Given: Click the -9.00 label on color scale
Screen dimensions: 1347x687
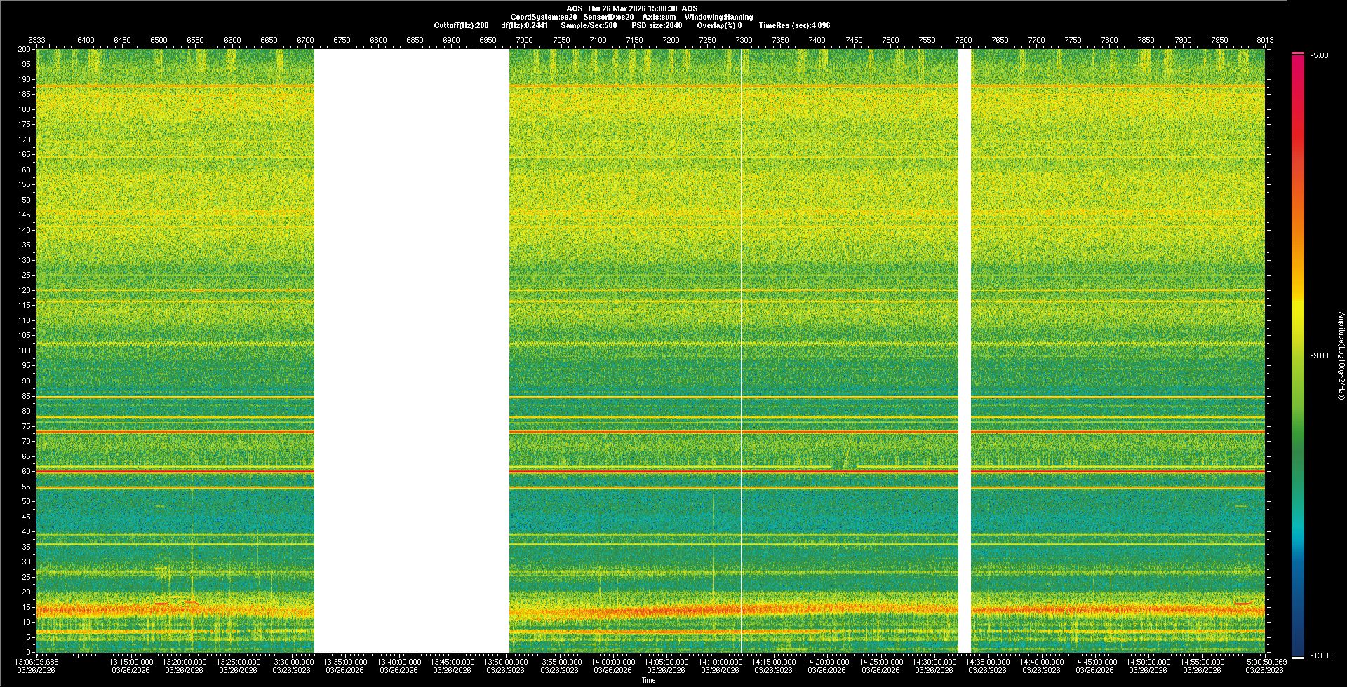Looking at the screenshot, I should (x=1320, y=355).
